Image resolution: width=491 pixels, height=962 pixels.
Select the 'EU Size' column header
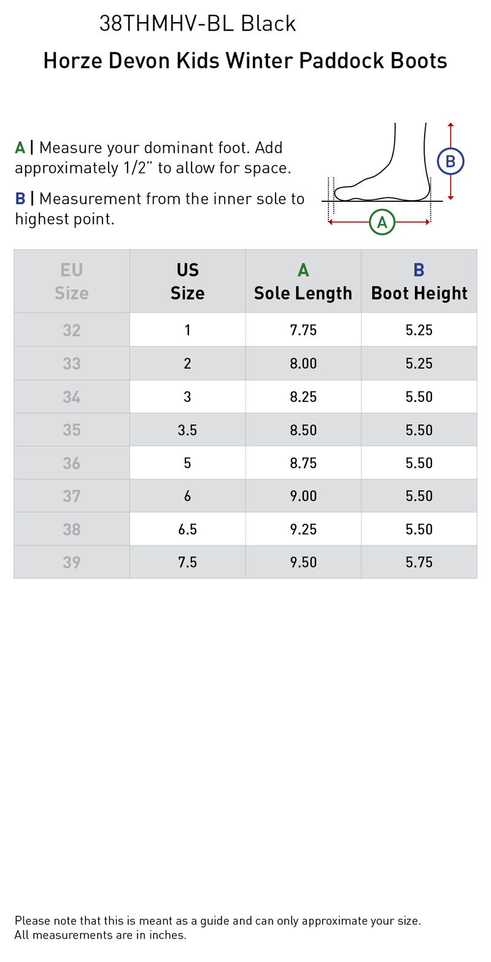pos(72,281)
